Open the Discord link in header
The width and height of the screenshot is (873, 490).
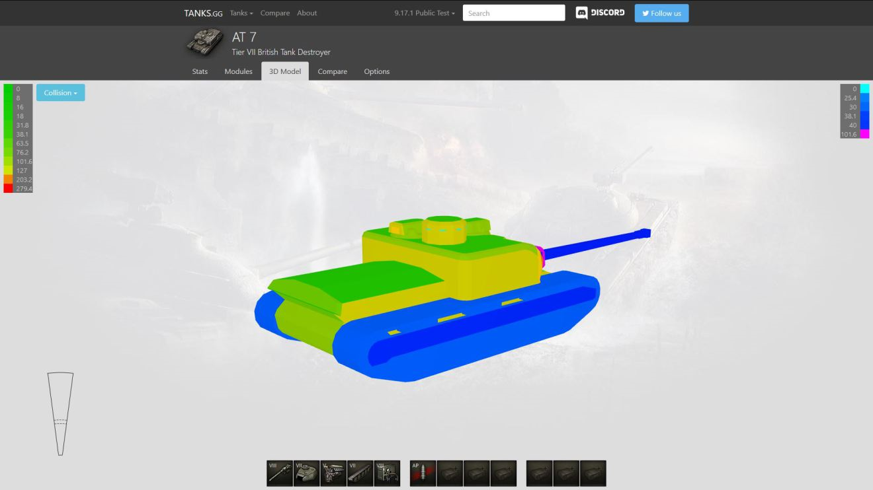tap(601, 13)
